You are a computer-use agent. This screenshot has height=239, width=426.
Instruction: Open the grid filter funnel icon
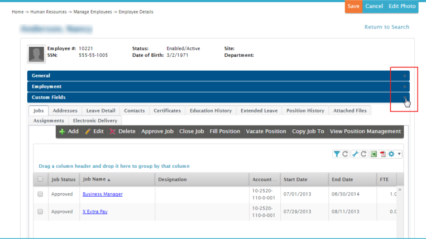point(337,154)
